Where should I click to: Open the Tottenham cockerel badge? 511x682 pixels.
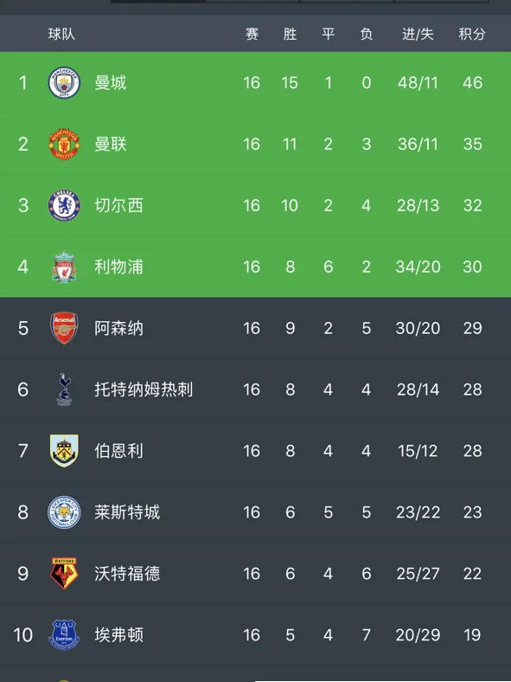64,389
